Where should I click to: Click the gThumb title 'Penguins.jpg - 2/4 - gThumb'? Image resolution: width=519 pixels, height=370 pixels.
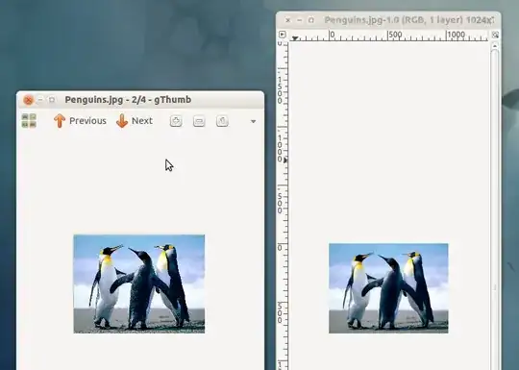[x=128, y=100]
